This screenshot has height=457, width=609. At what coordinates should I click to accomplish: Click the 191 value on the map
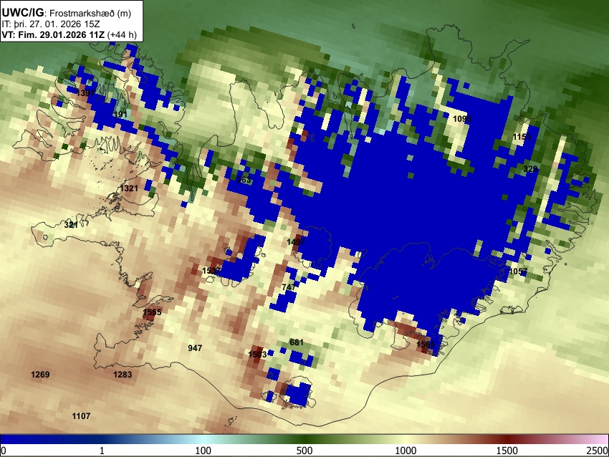[121, 115]
